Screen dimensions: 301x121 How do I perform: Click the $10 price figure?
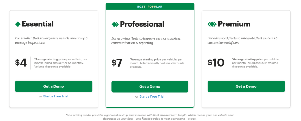(216, 63)
